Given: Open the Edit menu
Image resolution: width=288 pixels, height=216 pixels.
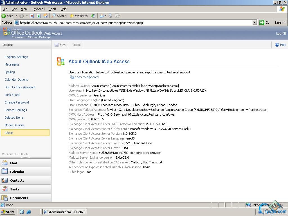Looking at the screenshot, I should (x=14, y=9).
